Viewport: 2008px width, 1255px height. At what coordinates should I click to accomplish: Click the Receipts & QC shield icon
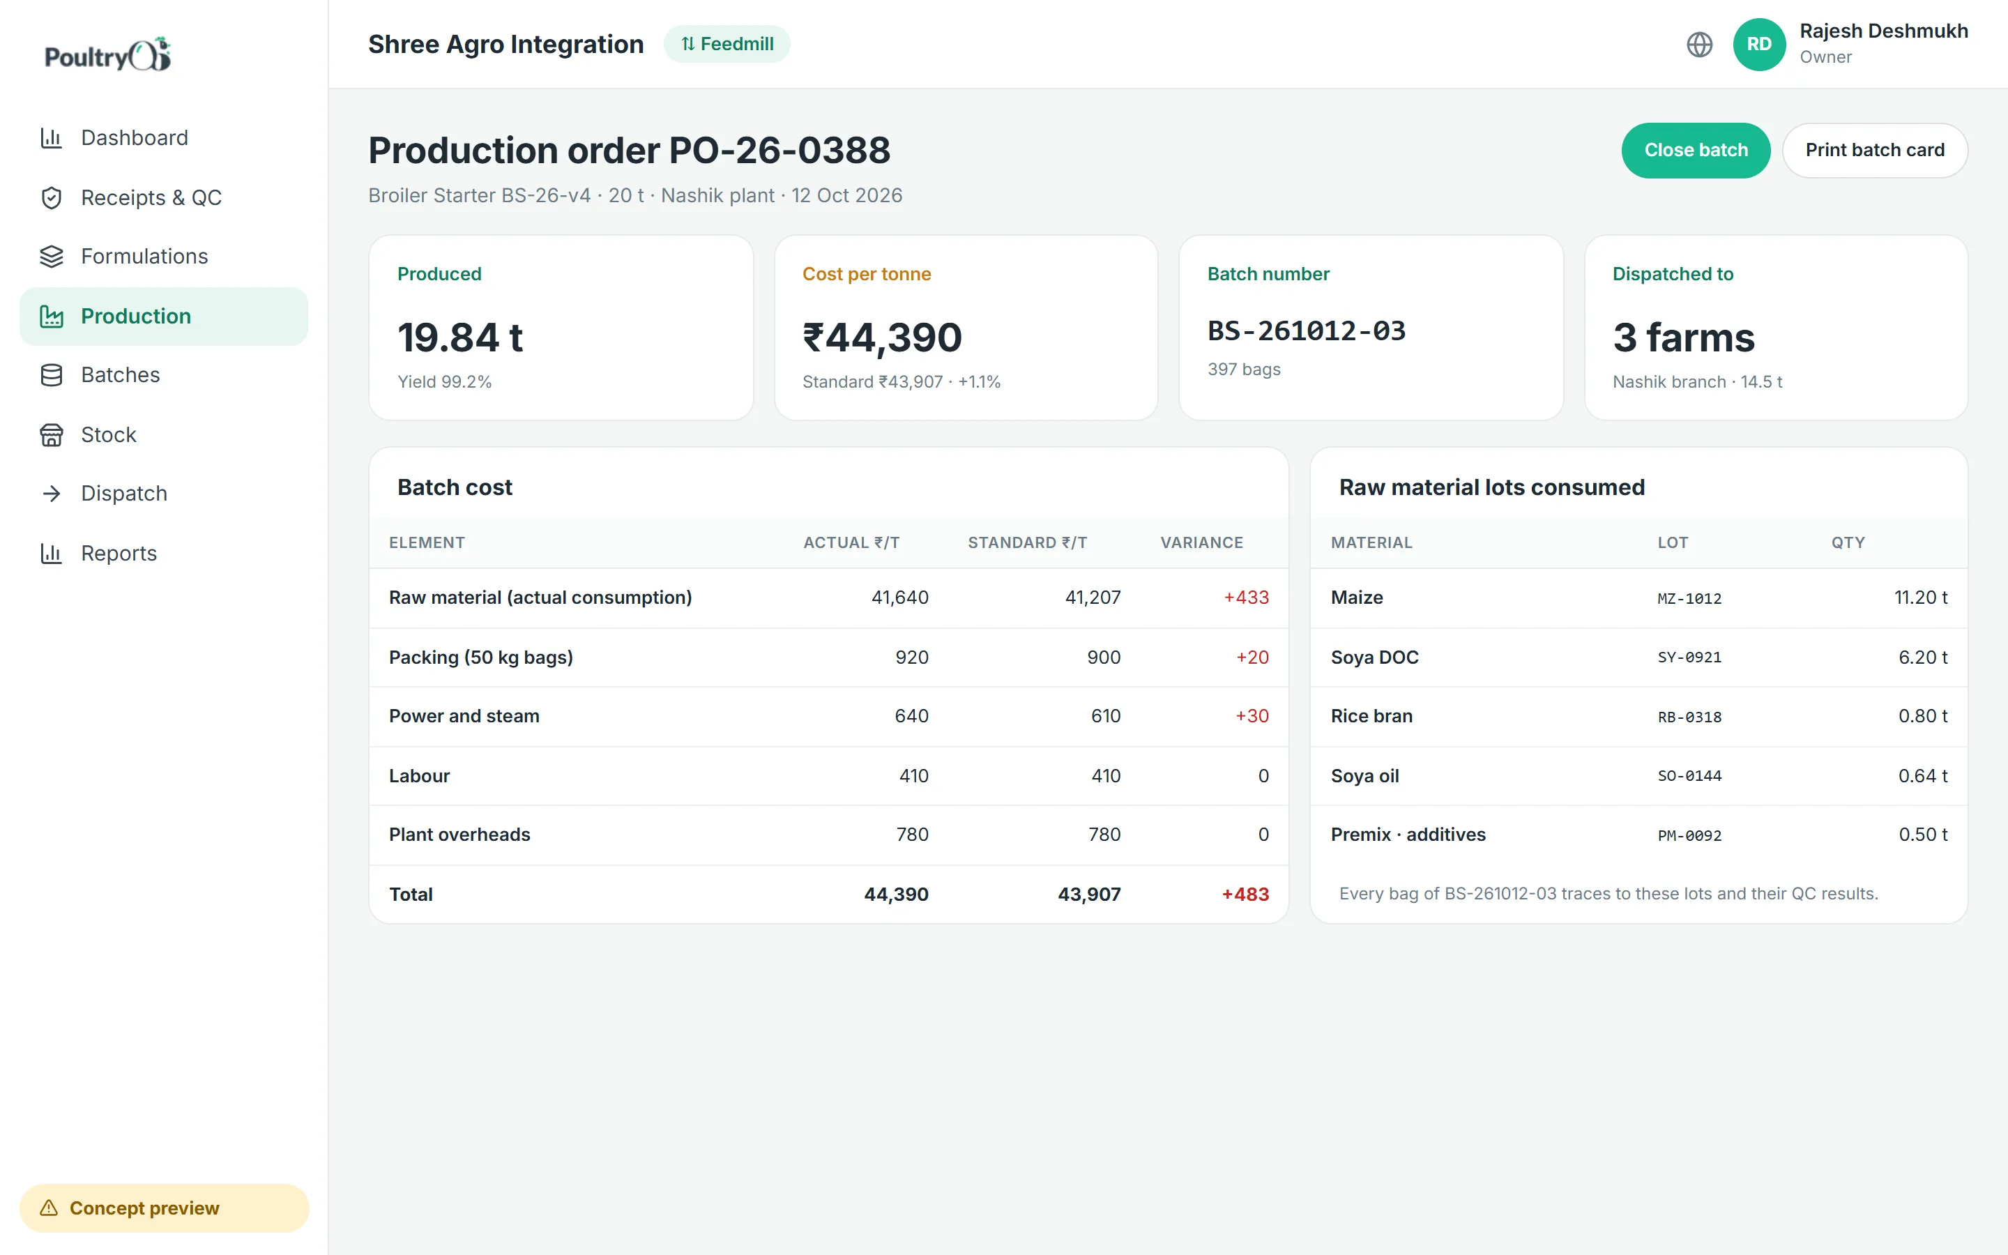[52, 197]
